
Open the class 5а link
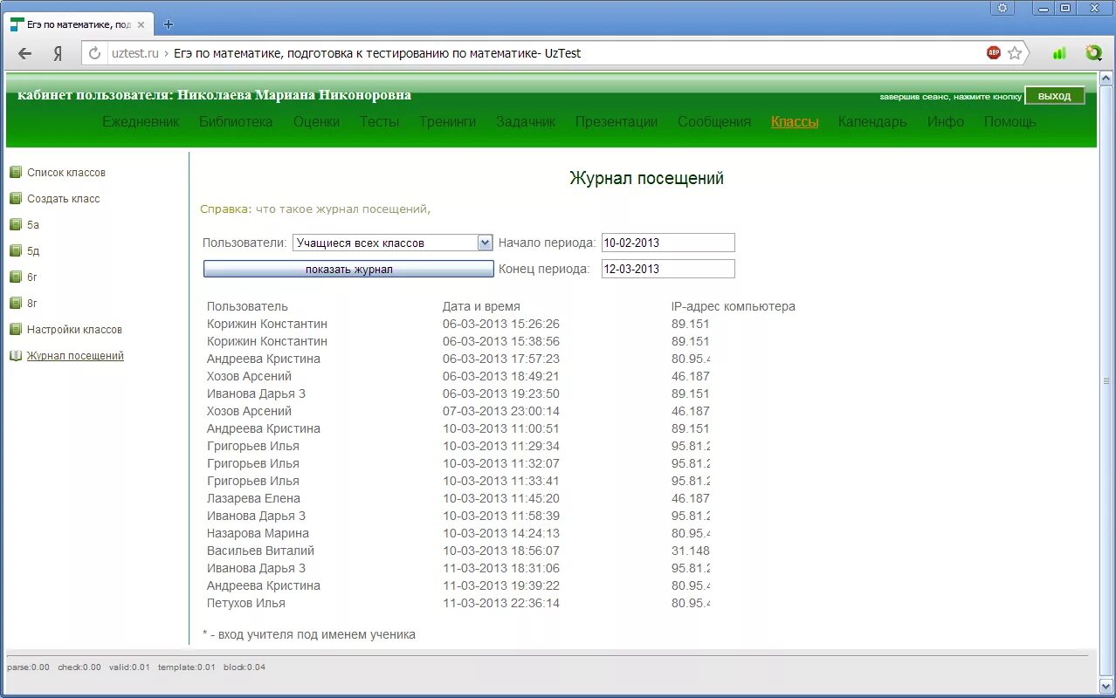click(x=33, y=225)
